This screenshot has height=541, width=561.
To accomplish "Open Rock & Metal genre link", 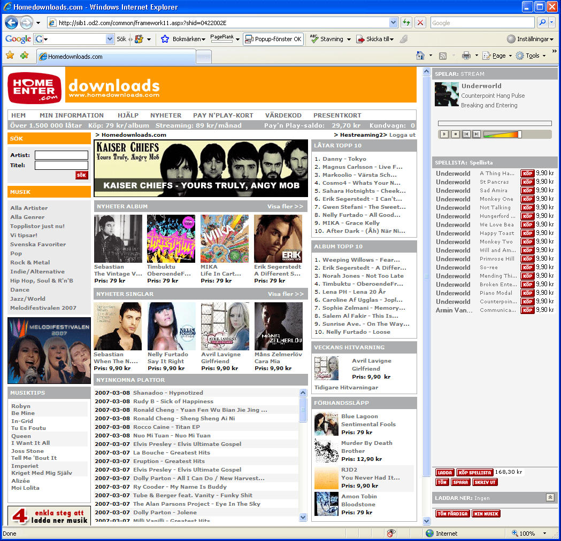I will (30, 263).
